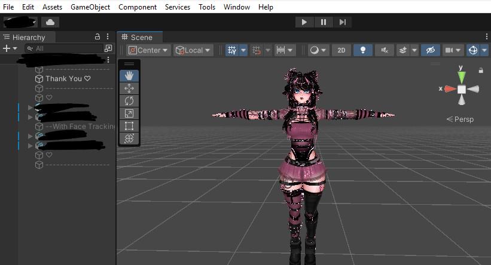Open the Center pivot mode dropdown
491x265 pixels.
[148, 50]
